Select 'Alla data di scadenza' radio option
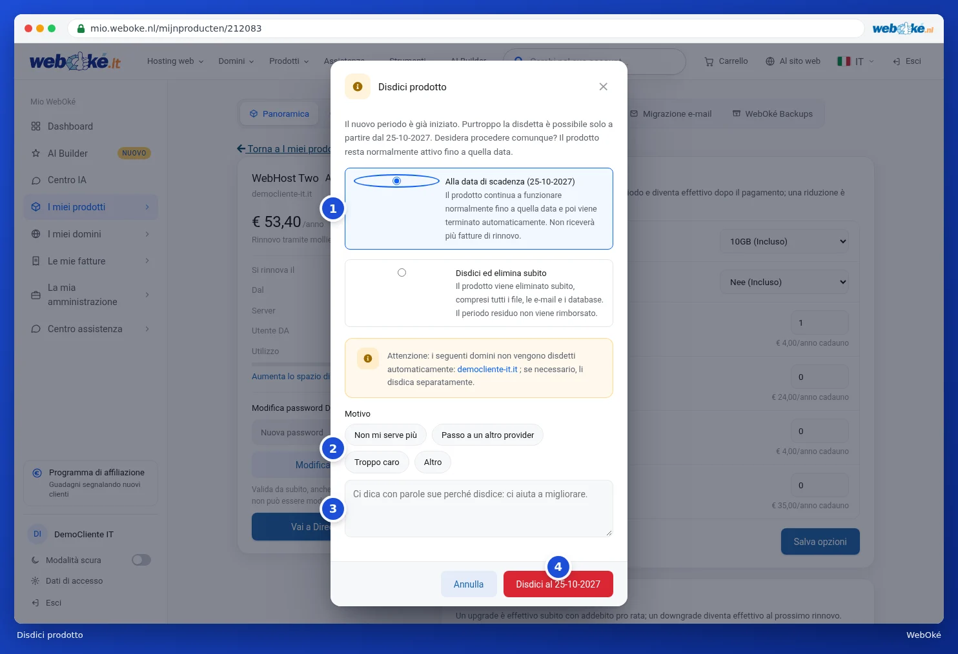Viewport: 958px width, 654px height. (397, 181)
